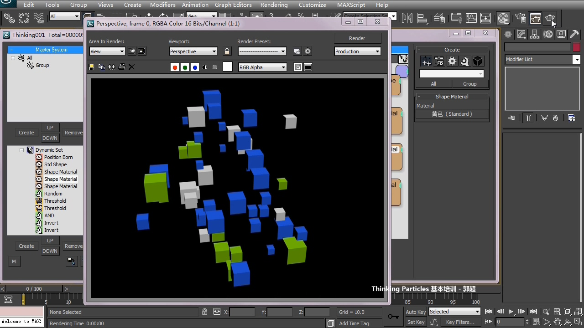Screen dimensions: 584x328
Task: Click Auto Region Selected icon
Action: tap(142, 51)
